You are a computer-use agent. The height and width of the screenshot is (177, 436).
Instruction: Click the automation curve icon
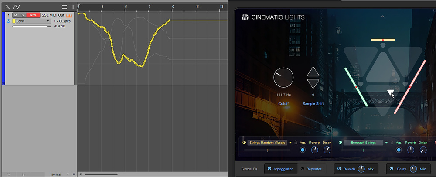pyautogui.click(x=16, y=7)
